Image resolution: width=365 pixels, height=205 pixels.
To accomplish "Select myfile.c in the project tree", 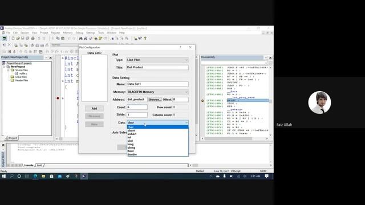I will [23, 73].
